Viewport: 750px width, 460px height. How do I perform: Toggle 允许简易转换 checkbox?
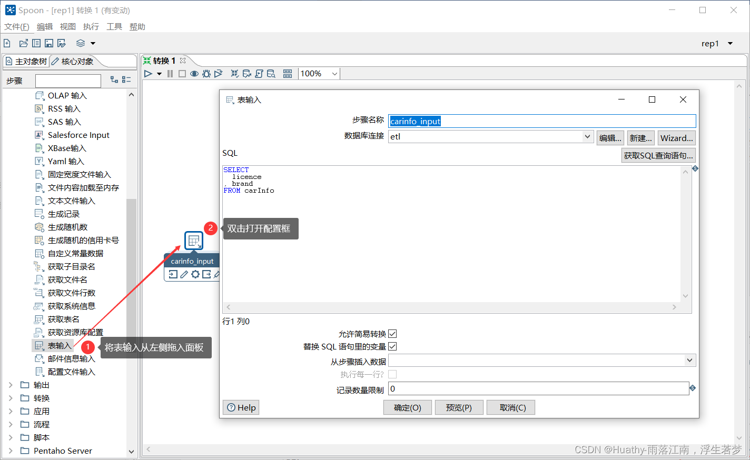point(392,334)
